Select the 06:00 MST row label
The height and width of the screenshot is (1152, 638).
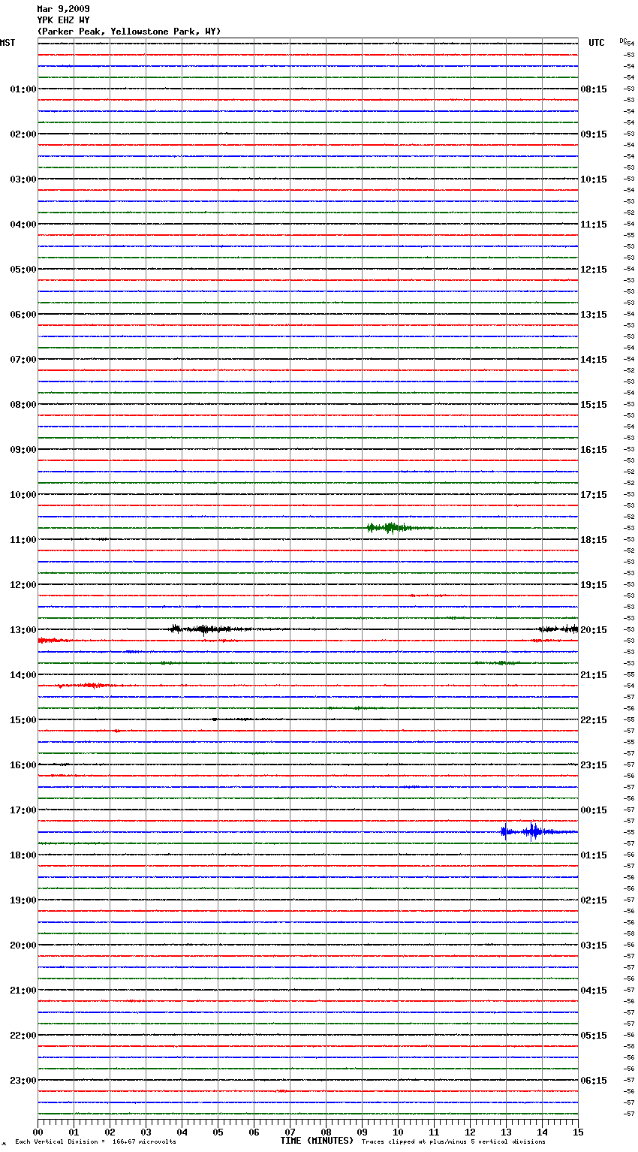[x=23, y=315]
